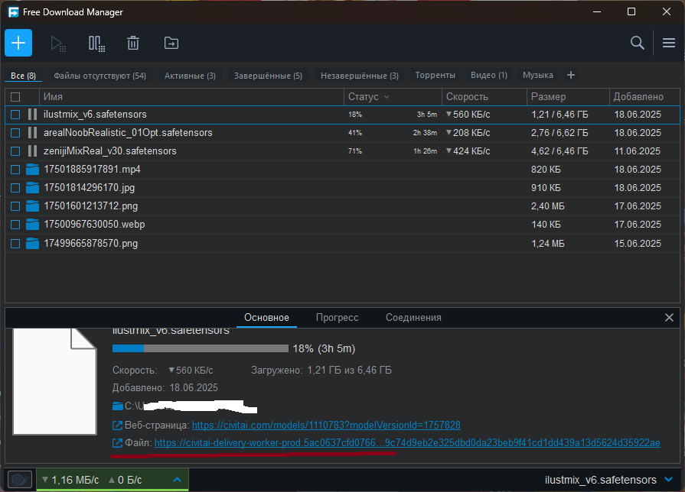Open dropdown next to ilustmix_v6.safetensors in status bar

[668, 480]
